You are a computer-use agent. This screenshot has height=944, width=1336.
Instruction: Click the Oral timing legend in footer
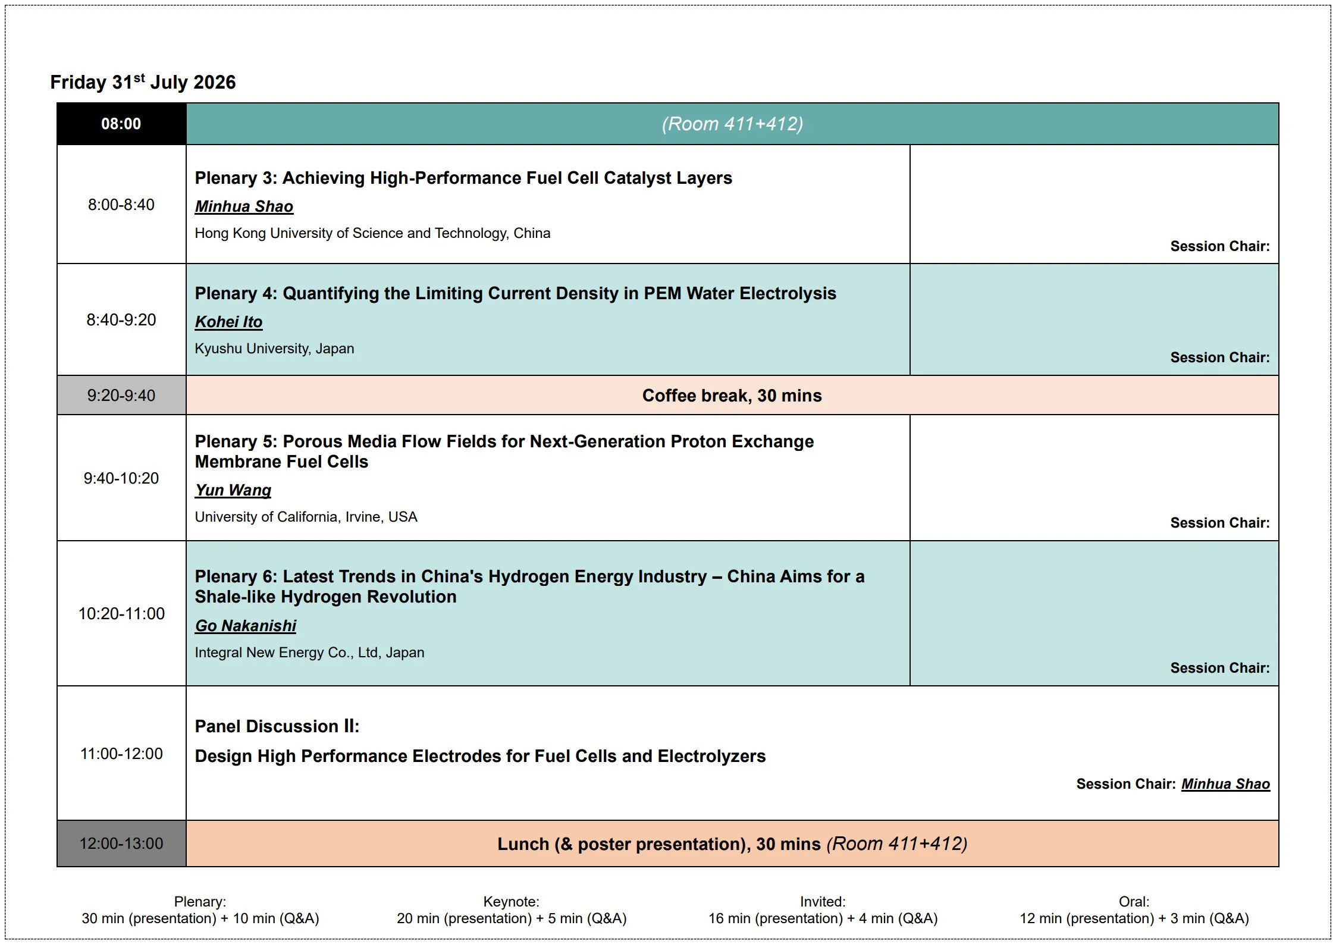coord(1134,910)
